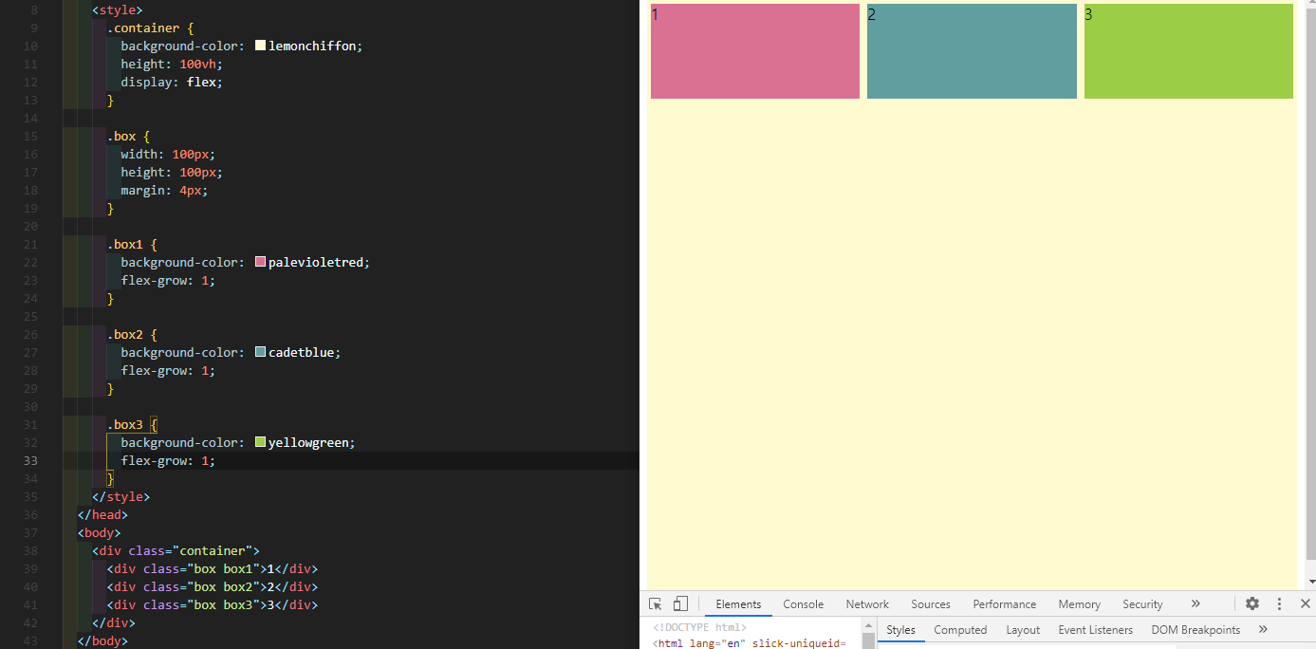The width and height of the screenshot is (1316, 649).
Task: Click the opening <style> tag
Action: coord(118,9)
